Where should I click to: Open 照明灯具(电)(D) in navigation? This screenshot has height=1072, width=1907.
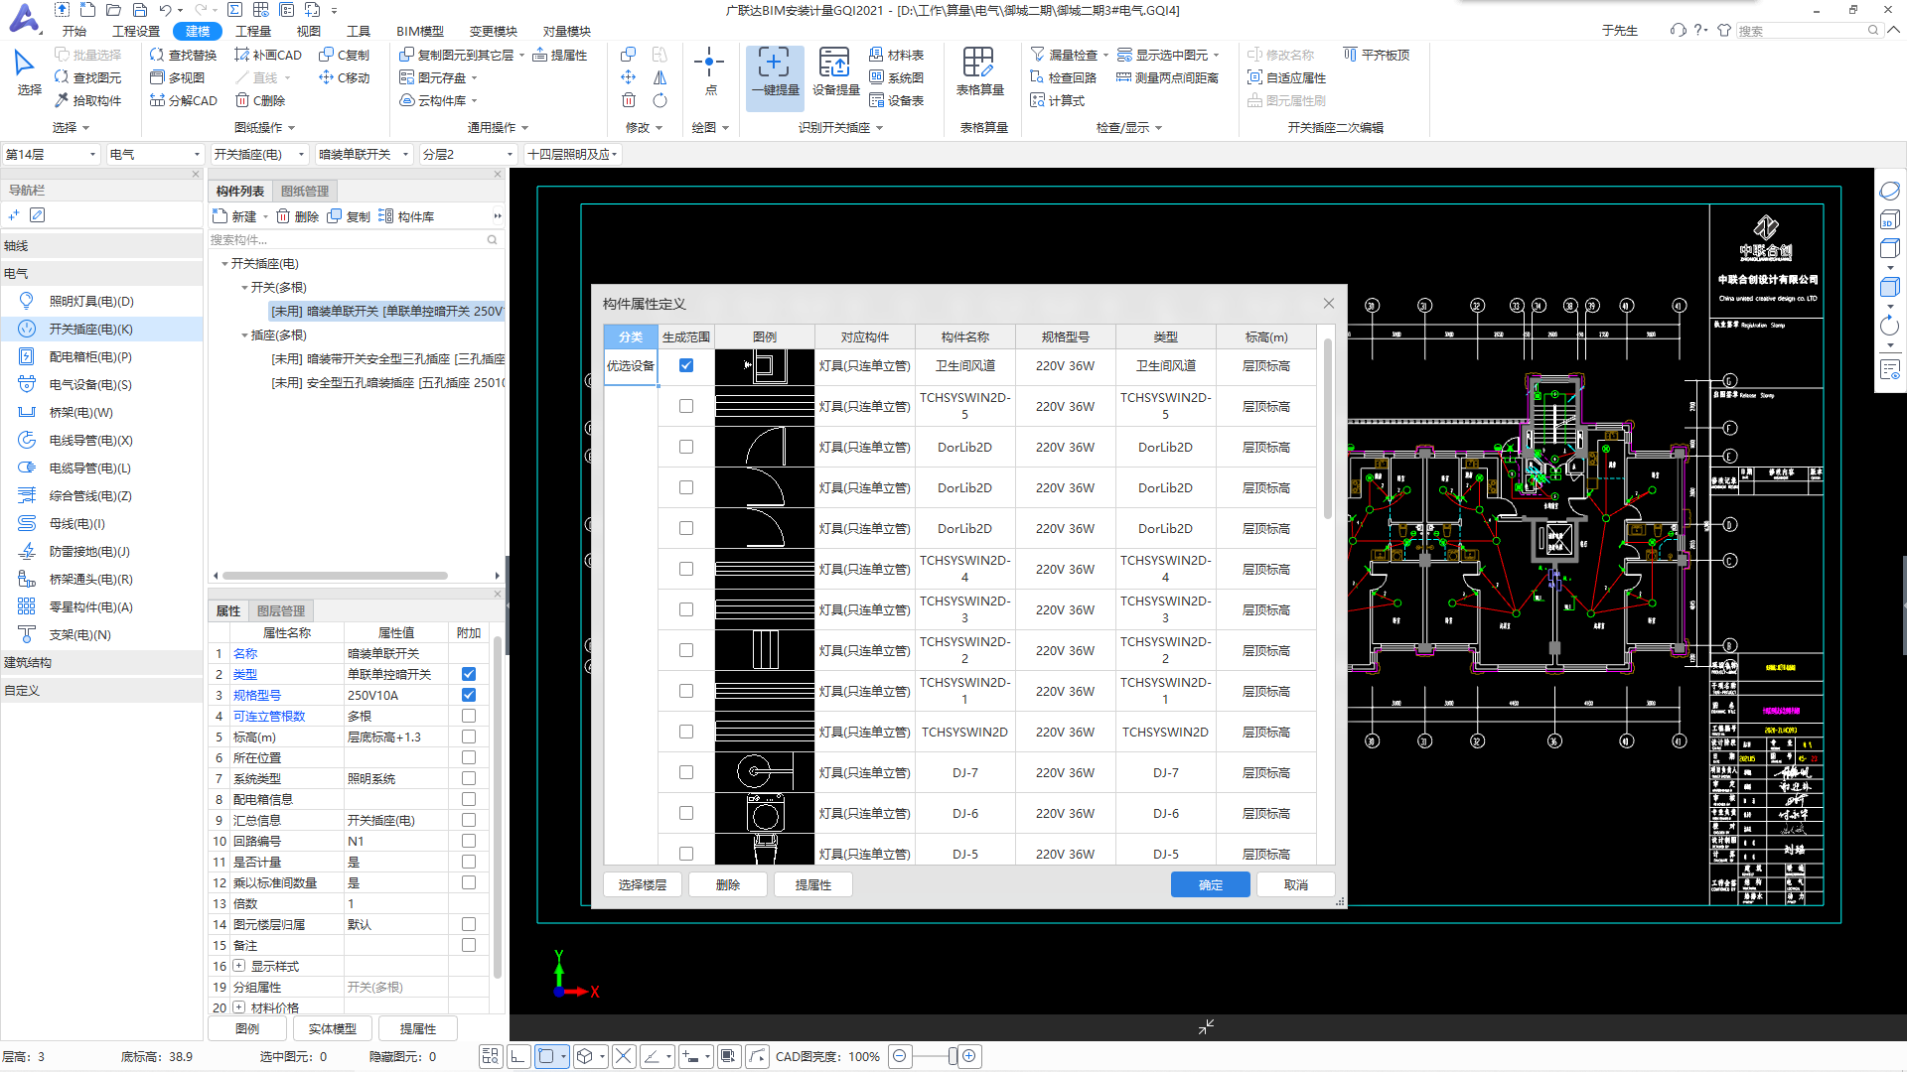[x=91, y=301]
